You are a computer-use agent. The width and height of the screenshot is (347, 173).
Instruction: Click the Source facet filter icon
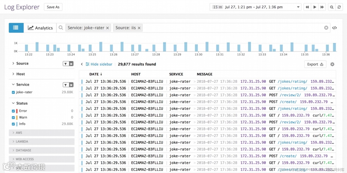pos(66,64)
